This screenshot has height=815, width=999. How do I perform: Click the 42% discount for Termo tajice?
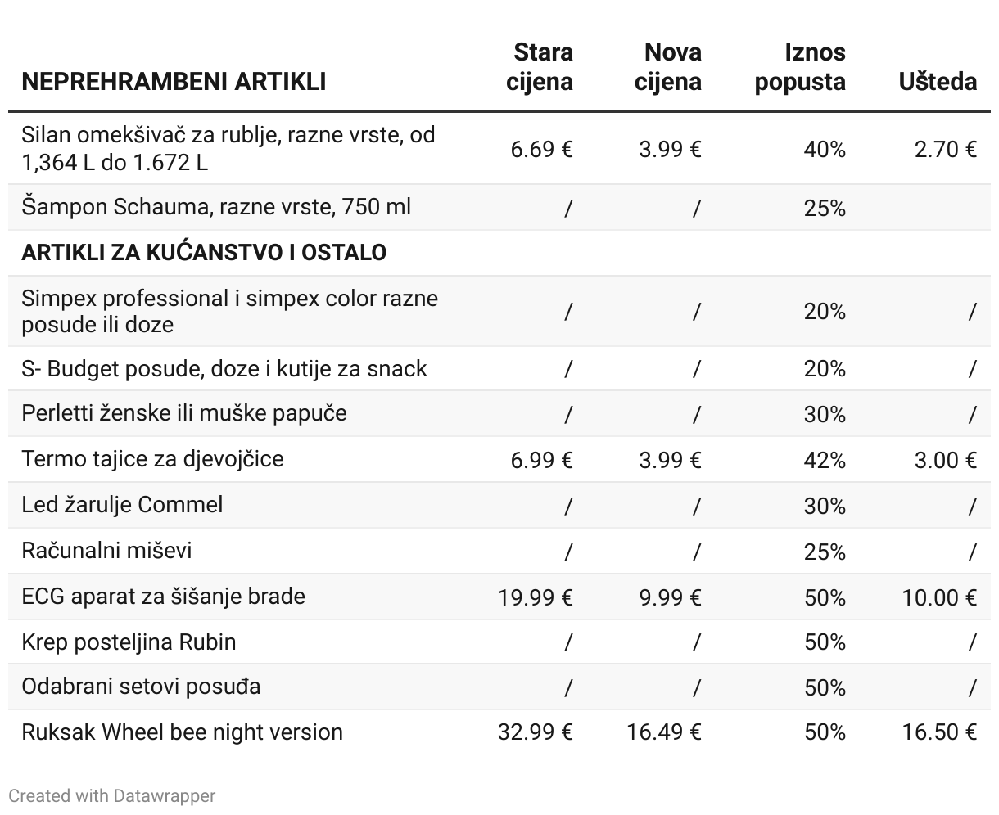pyautogui.click(x=825, y=460)
